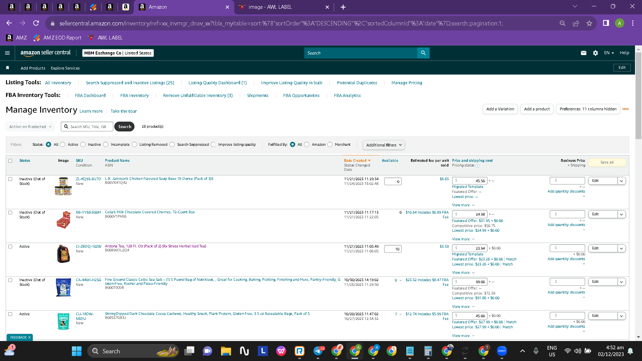
Task: Open the Windows Start menu
Action: click(x=77, y=351)
